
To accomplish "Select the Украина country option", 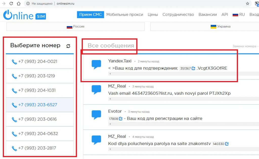I will point(220,26).
